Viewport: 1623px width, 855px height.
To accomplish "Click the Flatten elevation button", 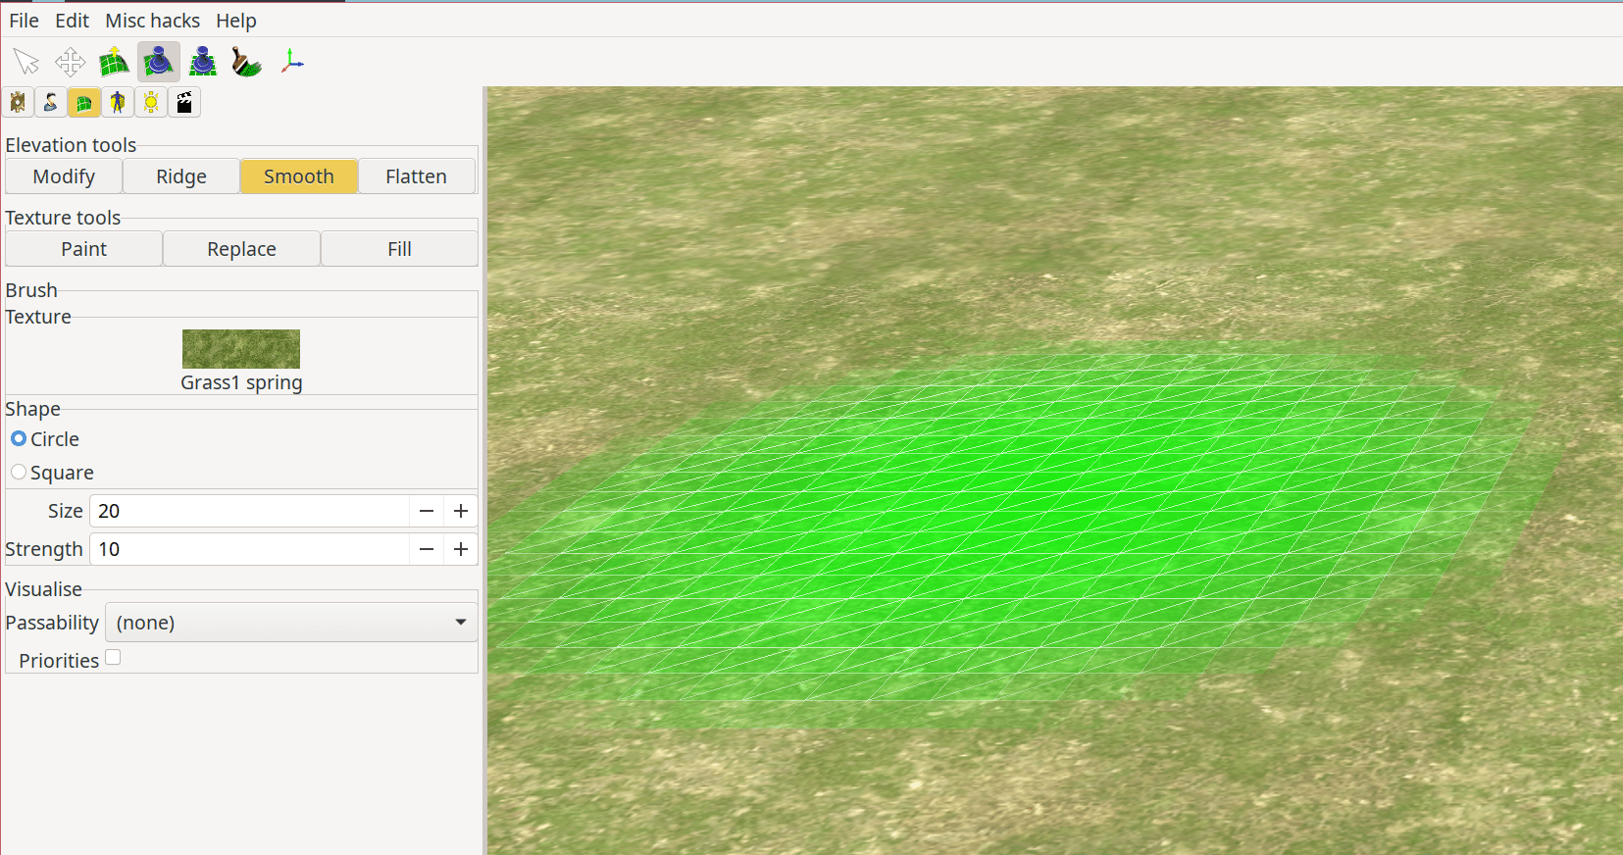I will [x=416, y=176].
